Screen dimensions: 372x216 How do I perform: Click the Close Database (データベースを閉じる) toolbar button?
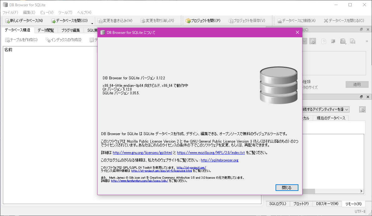[344, 21]
